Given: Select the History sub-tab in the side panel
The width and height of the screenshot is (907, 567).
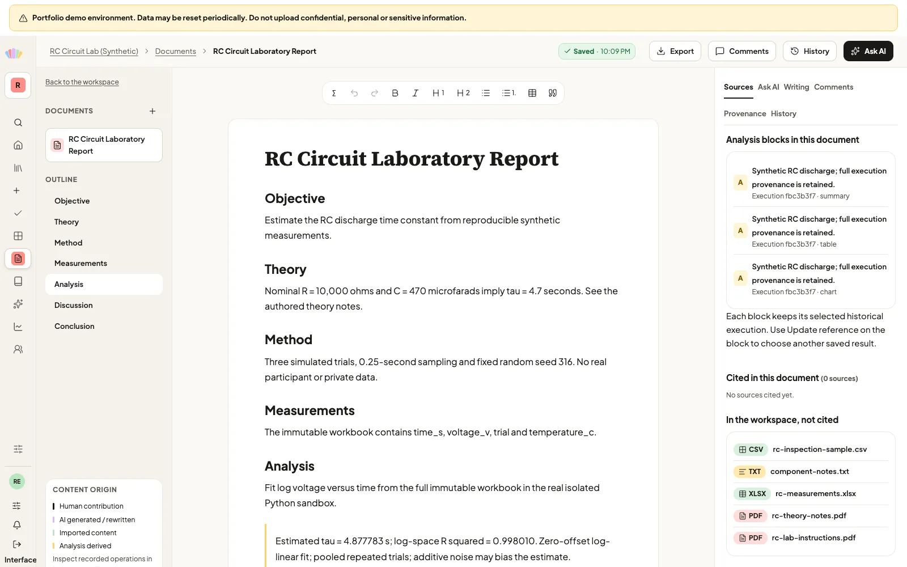Looking at the screenshot, I should point(783,114).
